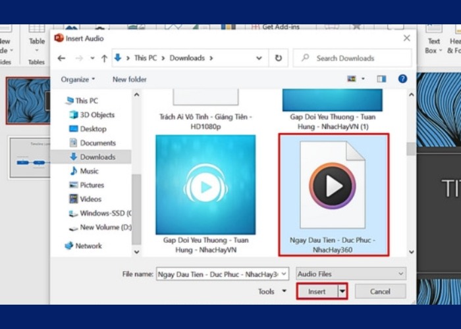
Task: Go up one folder level arrow
Action: 104,59
